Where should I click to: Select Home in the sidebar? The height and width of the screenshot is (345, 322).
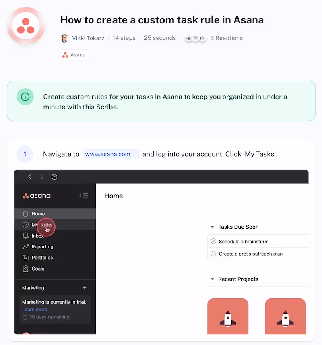(55, 214)
